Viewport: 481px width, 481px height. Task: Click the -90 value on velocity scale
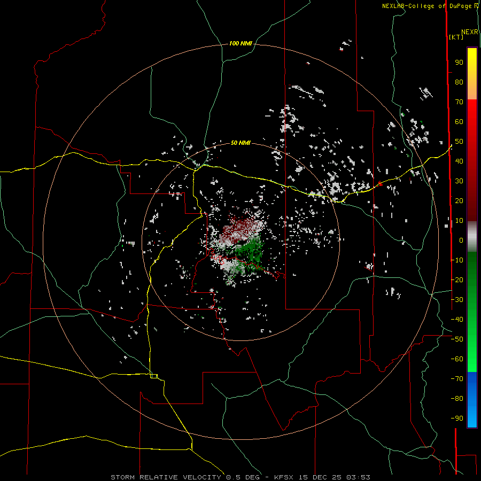457,418
